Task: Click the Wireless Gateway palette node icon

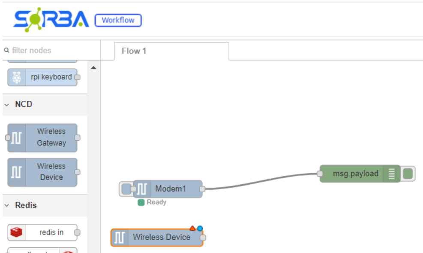Action: click(17, 138)
